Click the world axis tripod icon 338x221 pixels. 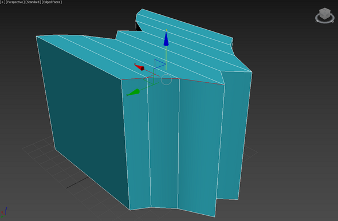tap(4, 212)
